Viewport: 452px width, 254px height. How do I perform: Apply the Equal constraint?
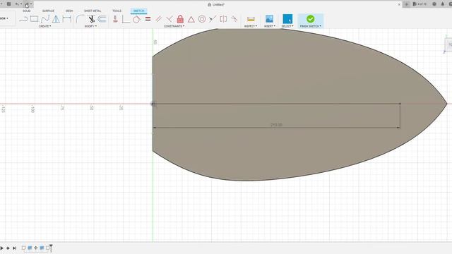point(148,19)
